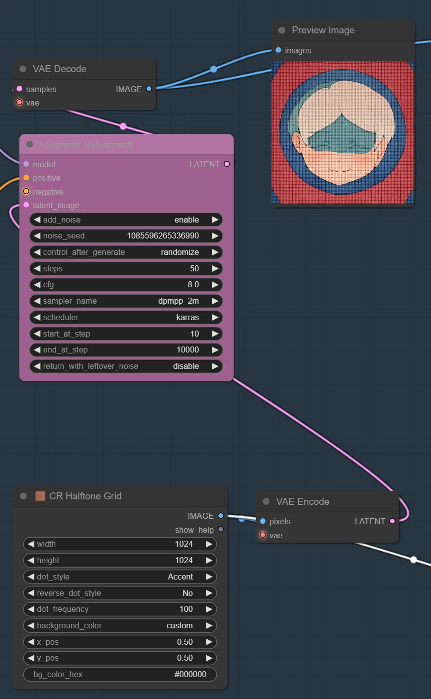This screenshot has height=699, width=431.
Task: Click the vae input socket on VAE Encode
Action: 263,535
